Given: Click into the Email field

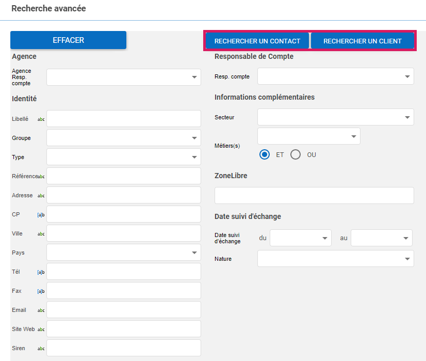Looking at the screenshot, I should 124,310.
